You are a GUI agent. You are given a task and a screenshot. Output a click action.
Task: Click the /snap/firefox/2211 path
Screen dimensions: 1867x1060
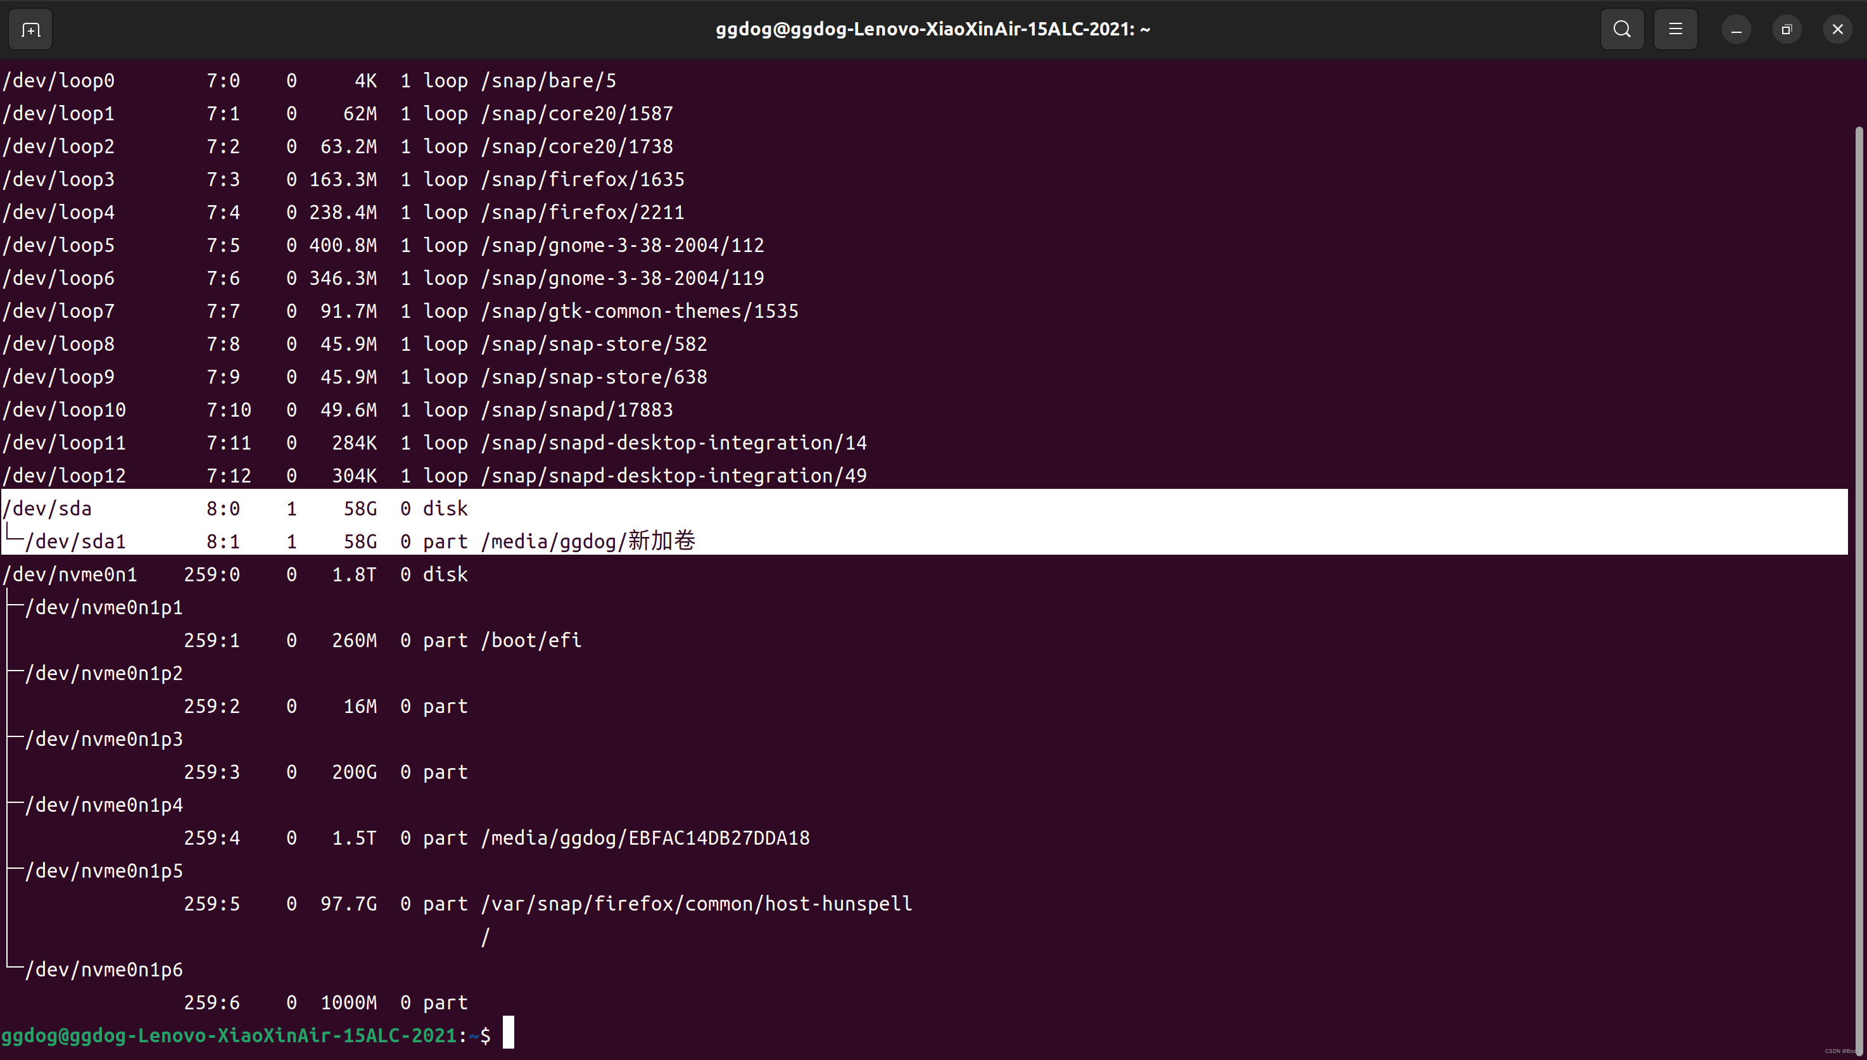(583, 213)
